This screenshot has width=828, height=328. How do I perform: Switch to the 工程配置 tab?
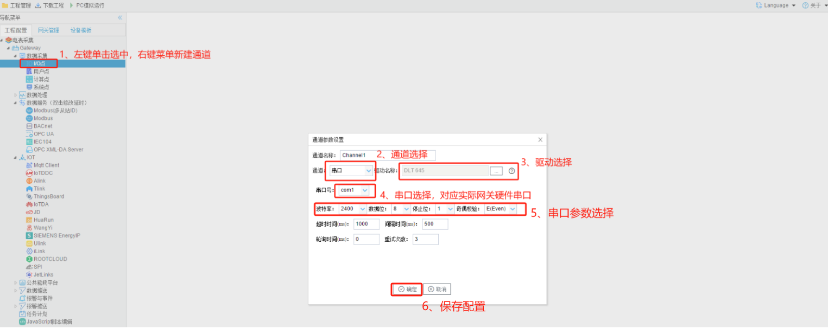(x=16, y=30)
